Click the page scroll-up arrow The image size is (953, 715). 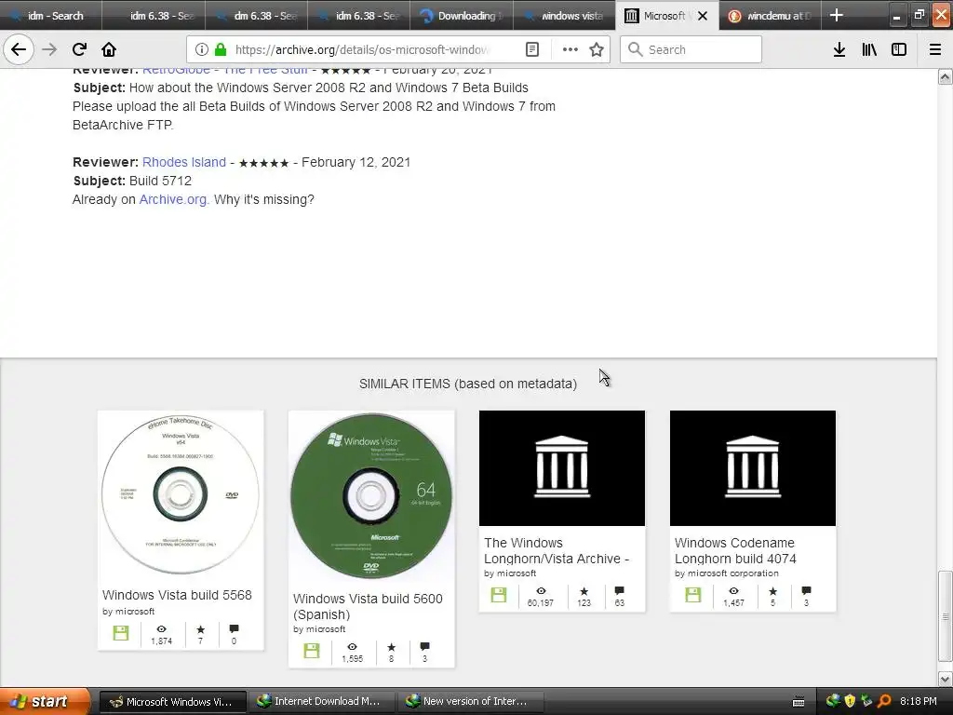[x=946, y=76]
